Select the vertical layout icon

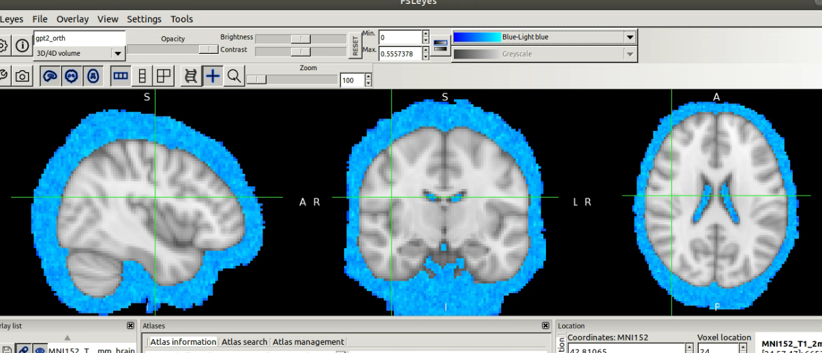(142, 76)
